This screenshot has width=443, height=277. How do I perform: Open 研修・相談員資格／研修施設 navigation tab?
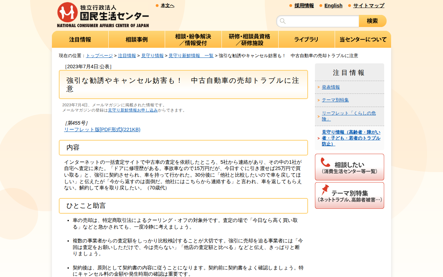coord(250,39)
